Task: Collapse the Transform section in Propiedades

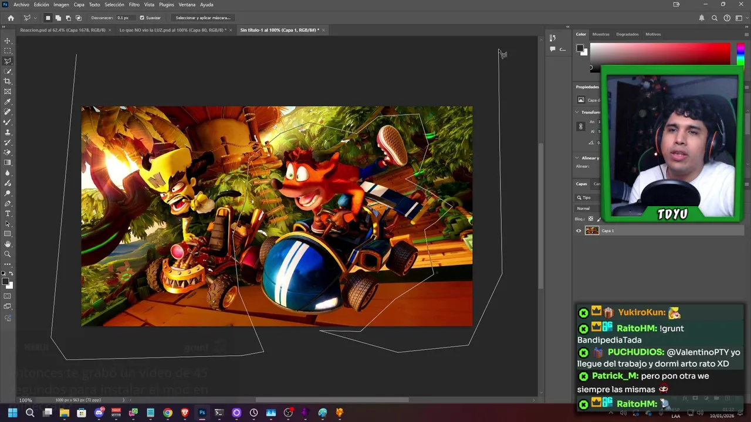Action: (577, 112)
